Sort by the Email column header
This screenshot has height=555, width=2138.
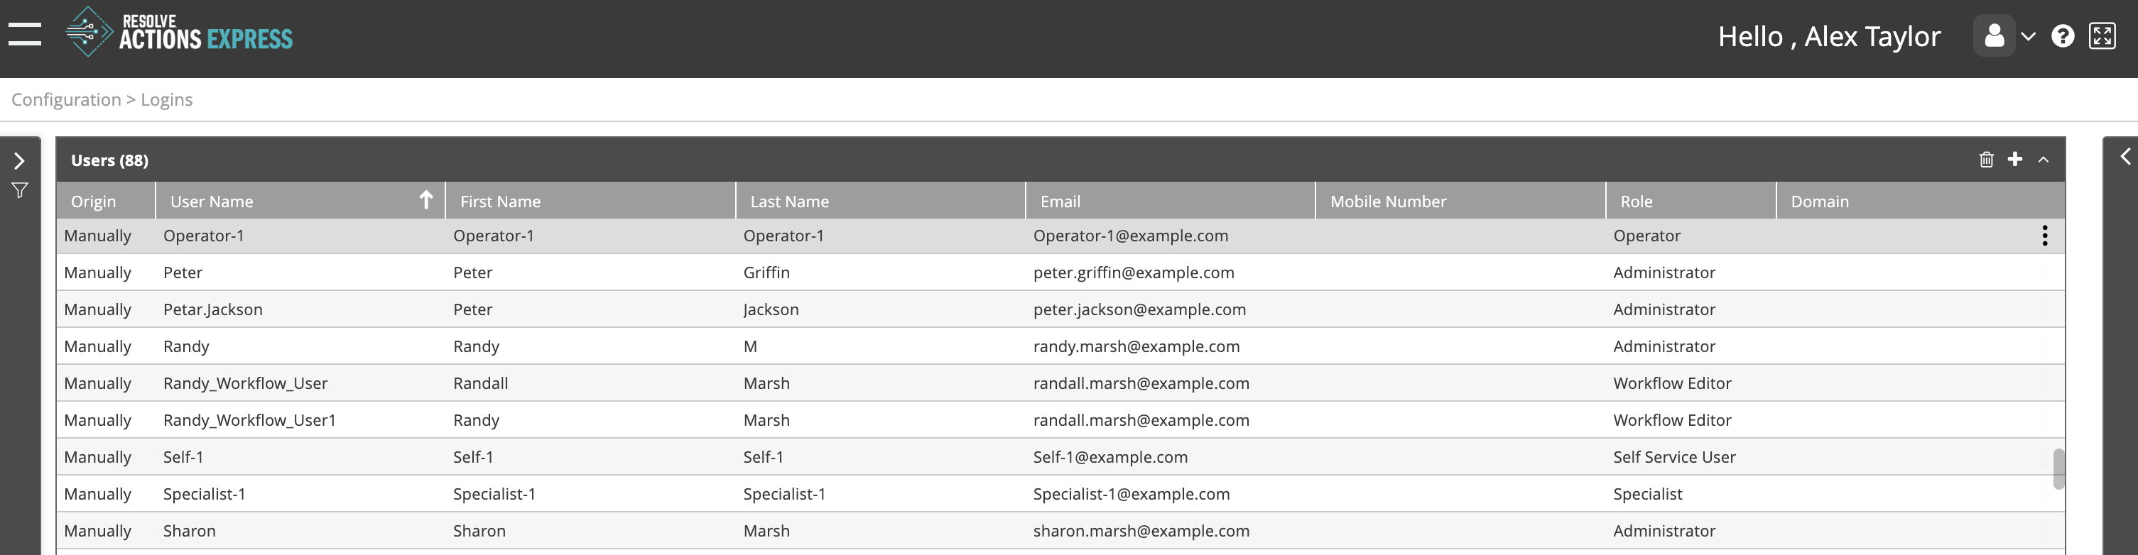click(1060, 202)
